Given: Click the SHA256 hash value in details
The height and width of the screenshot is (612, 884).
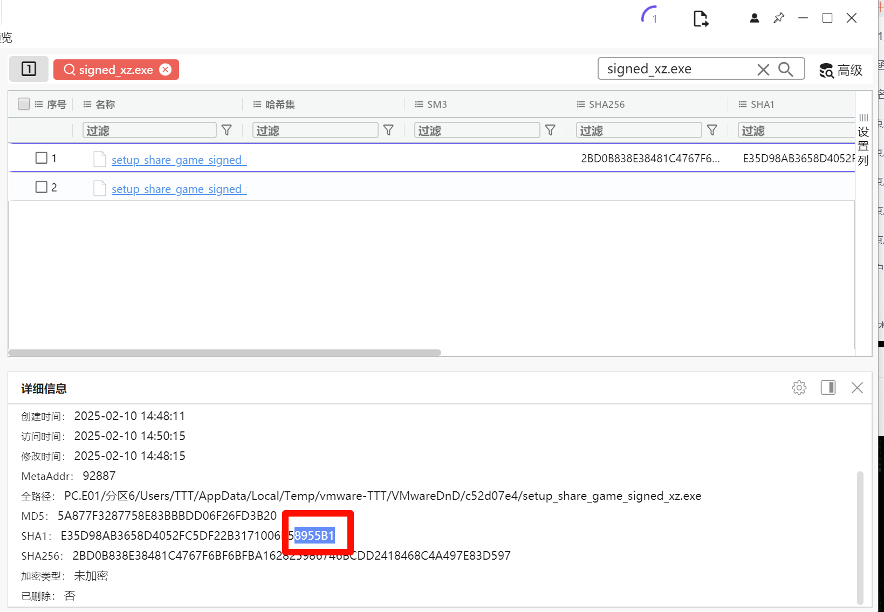Looking at the screenshot, I should (x=292, y=555).
